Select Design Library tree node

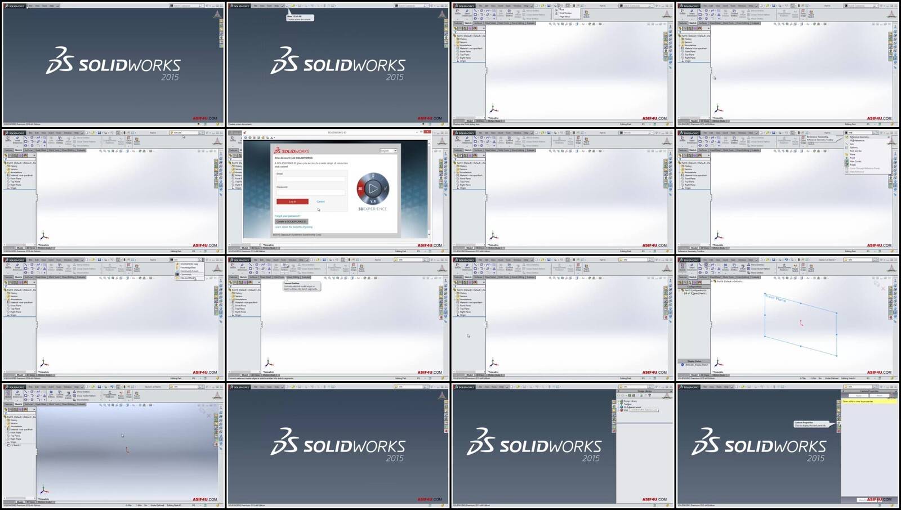[x=630, y=401]
